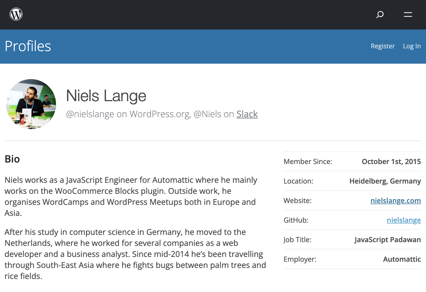Image resolution: width=426 pixels, height=292 pixels.
Task: Click the GitHub row label
Action: click(296, 220)
